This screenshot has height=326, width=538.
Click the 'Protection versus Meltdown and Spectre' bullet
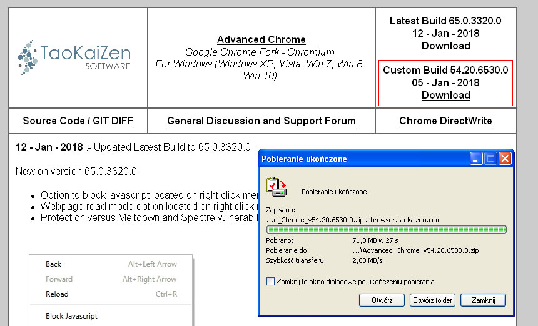coord(149,218)
